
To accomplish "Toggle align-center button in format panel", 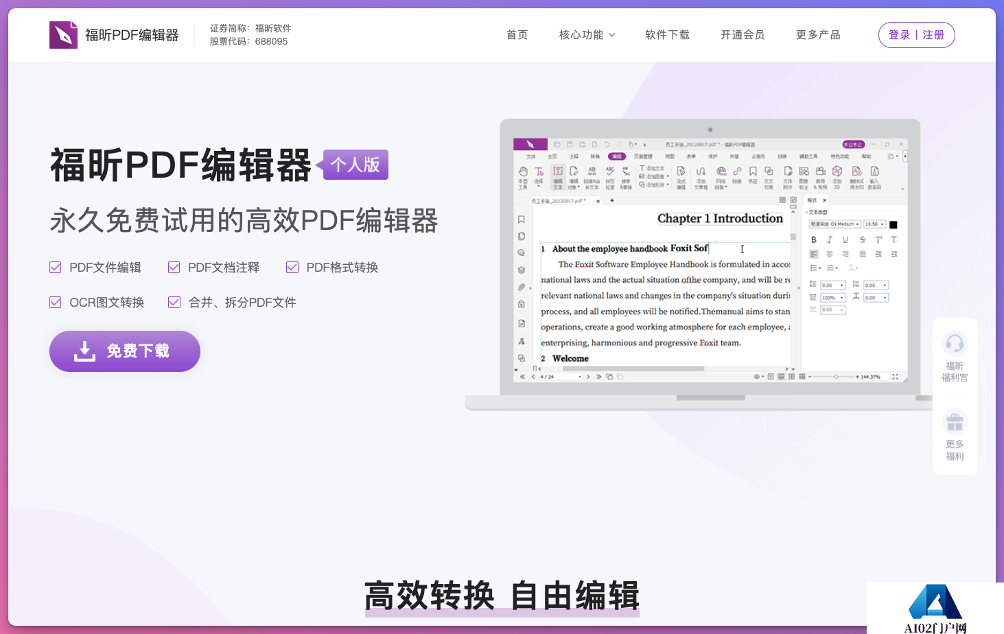I will (x=830, y=254).
